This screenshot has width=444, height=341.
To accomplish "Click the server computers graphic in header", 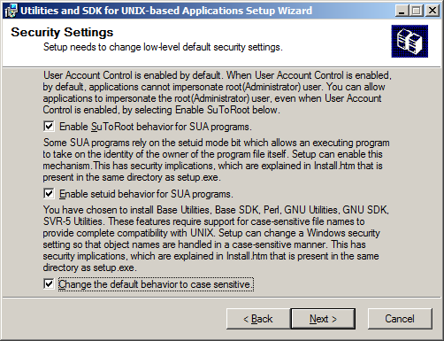I will (410, 41).
